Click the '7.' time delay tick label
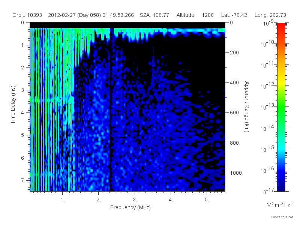Image resolution: width=300 pixels, height=225 pixels. coord(23,180)
